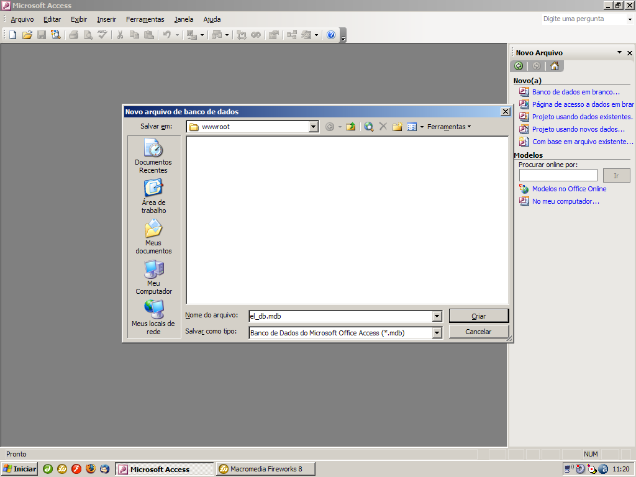Launch Firefox from quick launch bar
The height and width of the screenshot is (477, 636).
[x=91, y=469]
